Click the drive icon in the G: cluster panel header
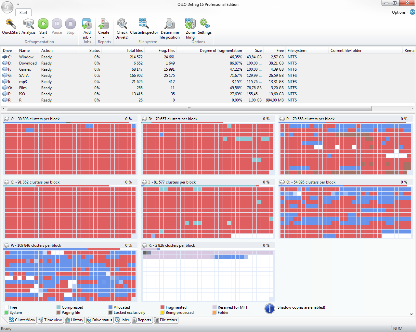The width and height of the screenshot is (416, 332). pyautogui.click(x=6, y=182)
